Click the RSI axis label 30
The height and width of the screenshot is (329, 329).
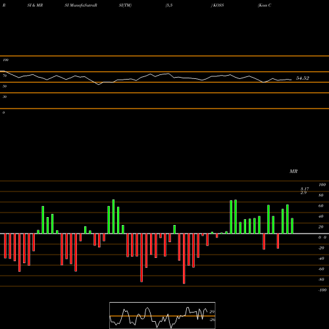[5, 97]
